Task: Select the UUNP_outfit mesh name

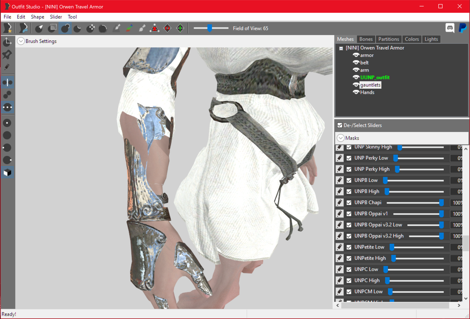Action: coord(375,77)
